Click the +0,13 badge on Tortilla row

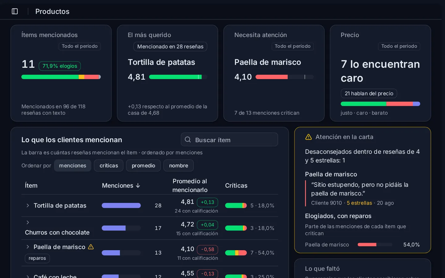[207, 202]
